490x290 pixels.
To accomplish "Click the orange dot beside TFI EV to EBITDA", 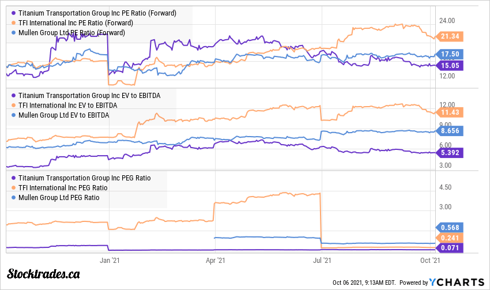I will (13, 105).
